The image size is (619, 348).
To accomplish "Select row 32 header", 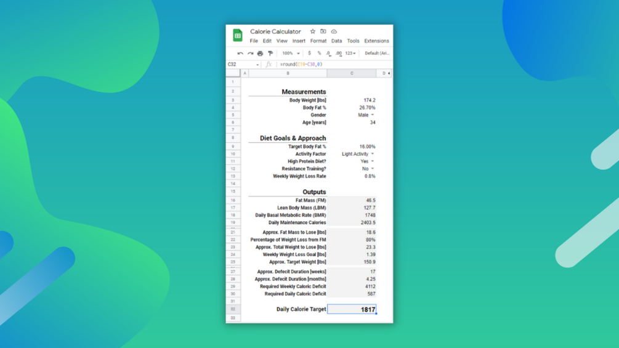I will pyautogui.click(x=233, y=309).
